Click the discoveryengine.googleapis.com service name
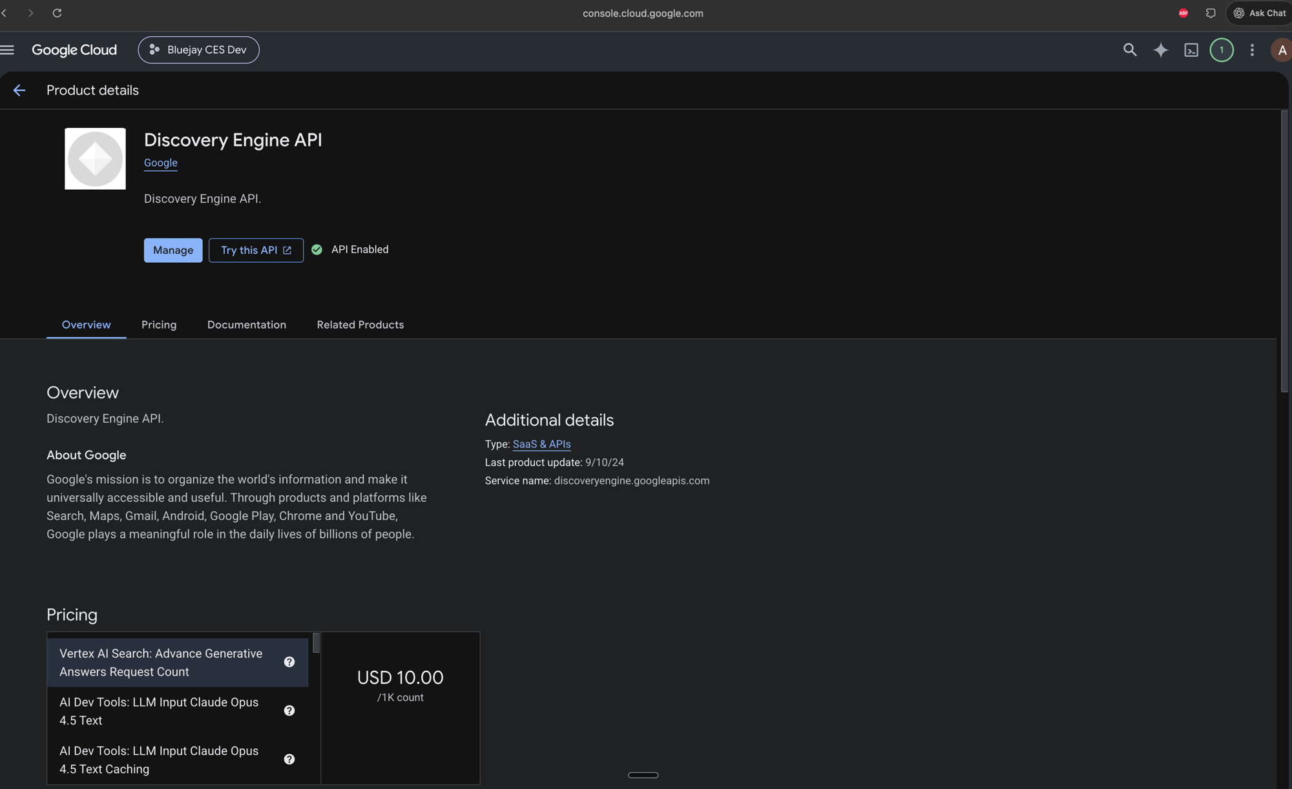 pos(632,480)
